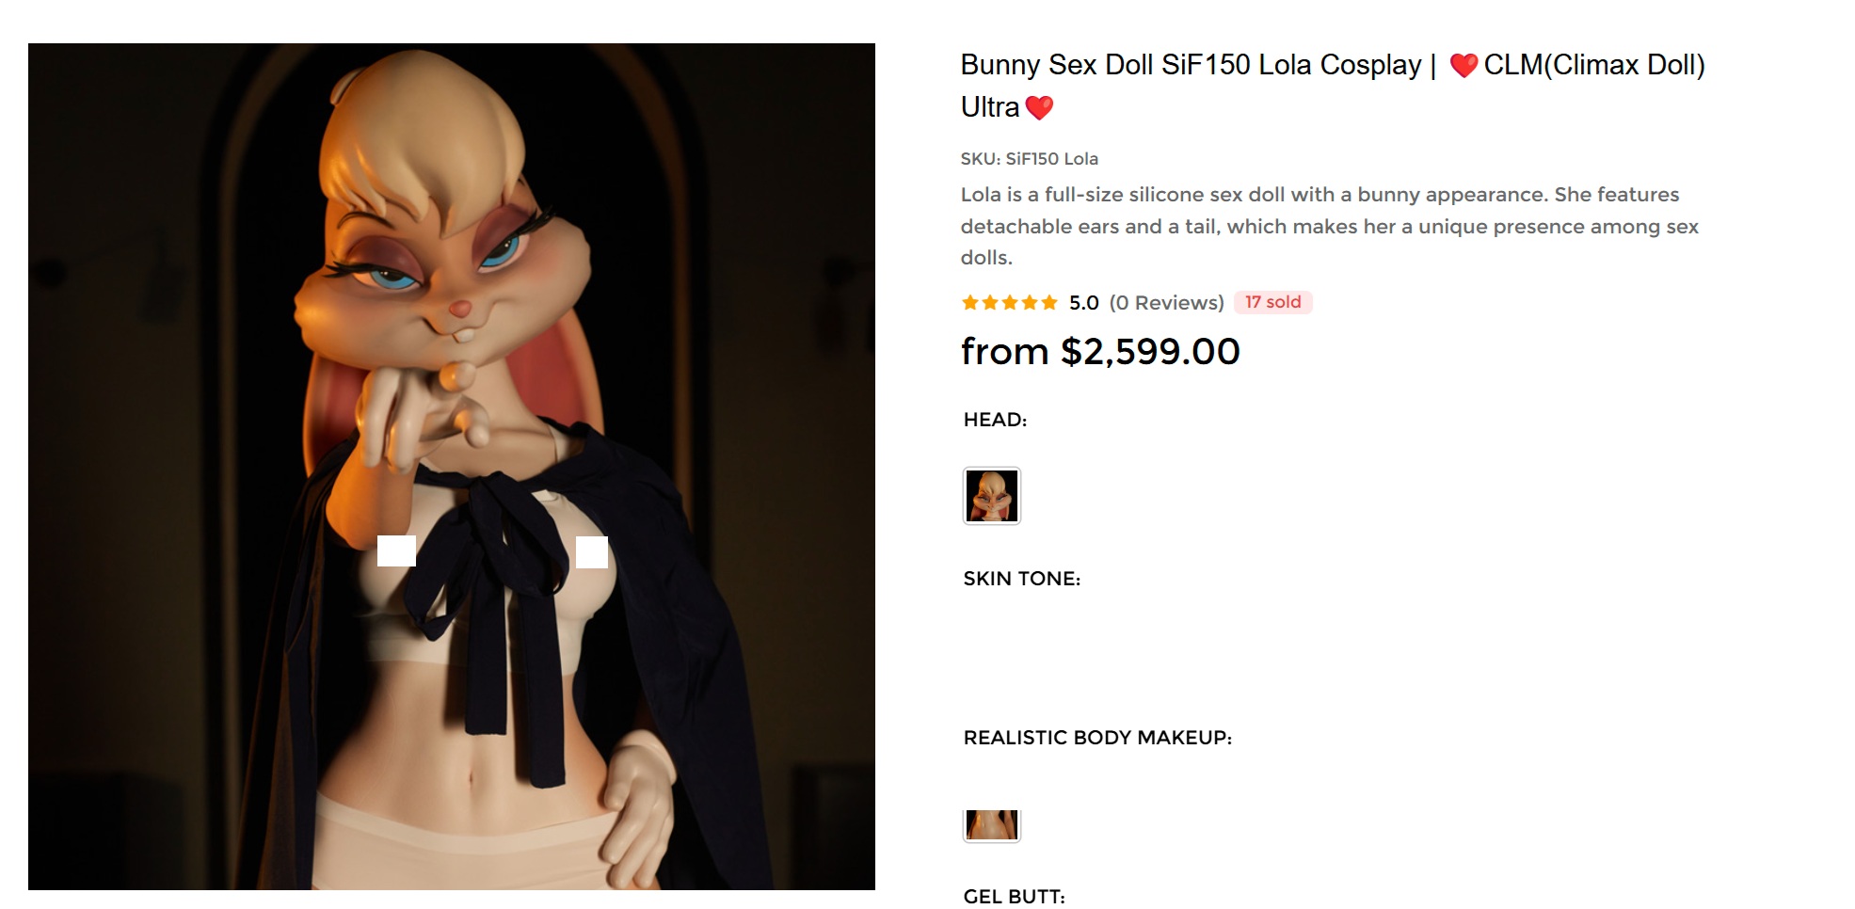1855x909 pixels.
Task: Click the product description paragraph
Action: click(x=1330, y=226)
